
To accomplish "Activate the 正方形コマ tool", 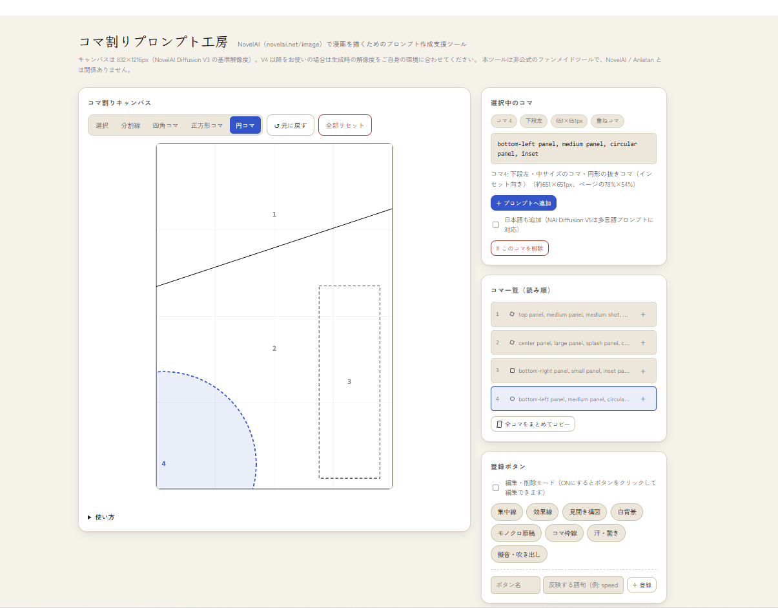I will pyautogui.click(x=207, y=125).
